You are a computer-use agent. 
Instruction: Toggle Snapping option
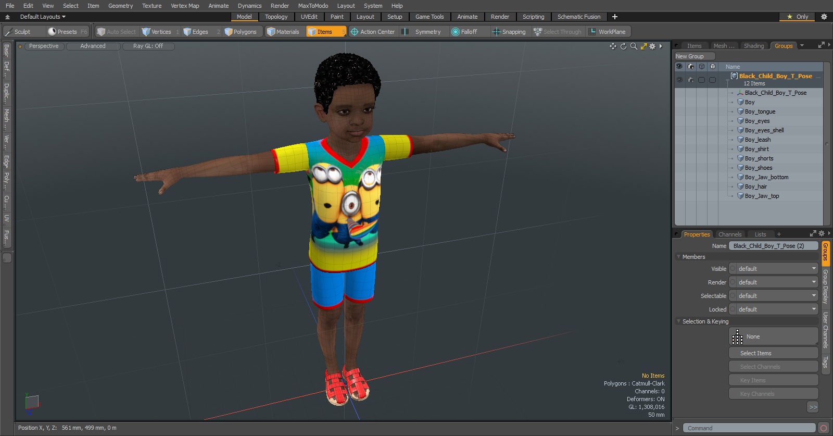(x=509, y=32)
